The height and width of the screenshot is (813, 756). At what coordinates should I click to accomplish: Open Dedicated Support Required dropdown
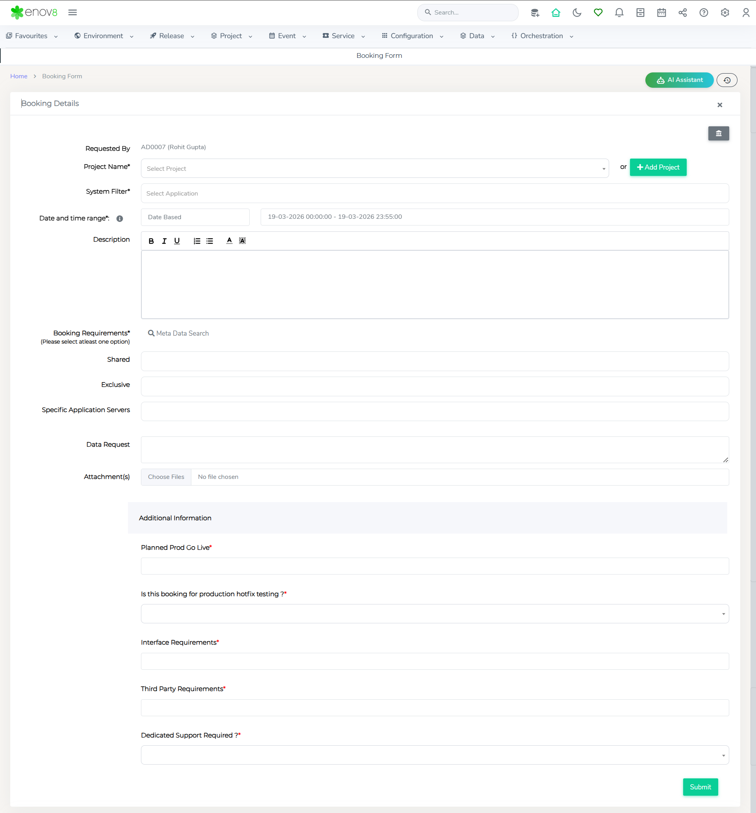coord(434,755)
